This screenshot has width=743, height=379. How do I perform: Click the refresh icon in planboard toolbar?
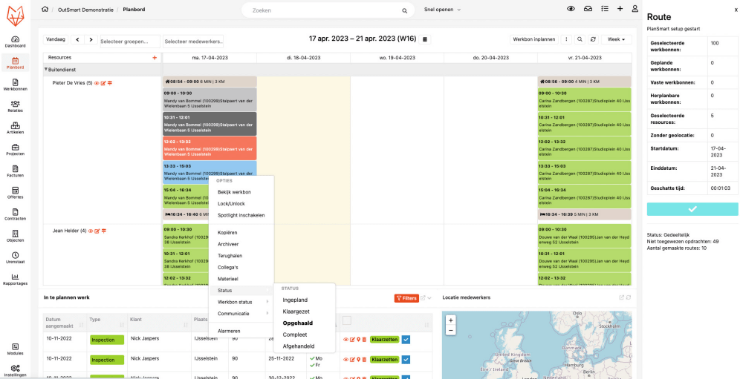click(x=592, y=39)
